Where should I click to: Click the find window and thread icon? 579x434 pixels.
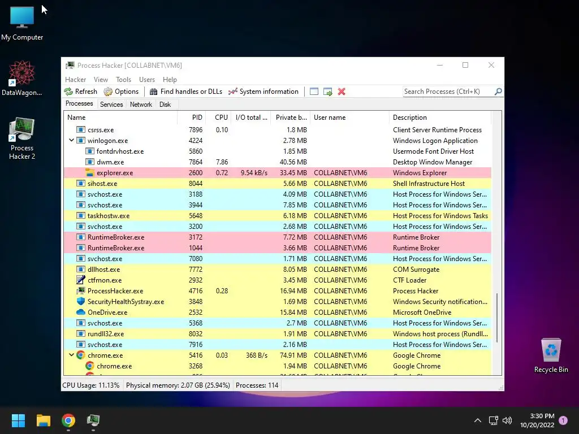327,92
